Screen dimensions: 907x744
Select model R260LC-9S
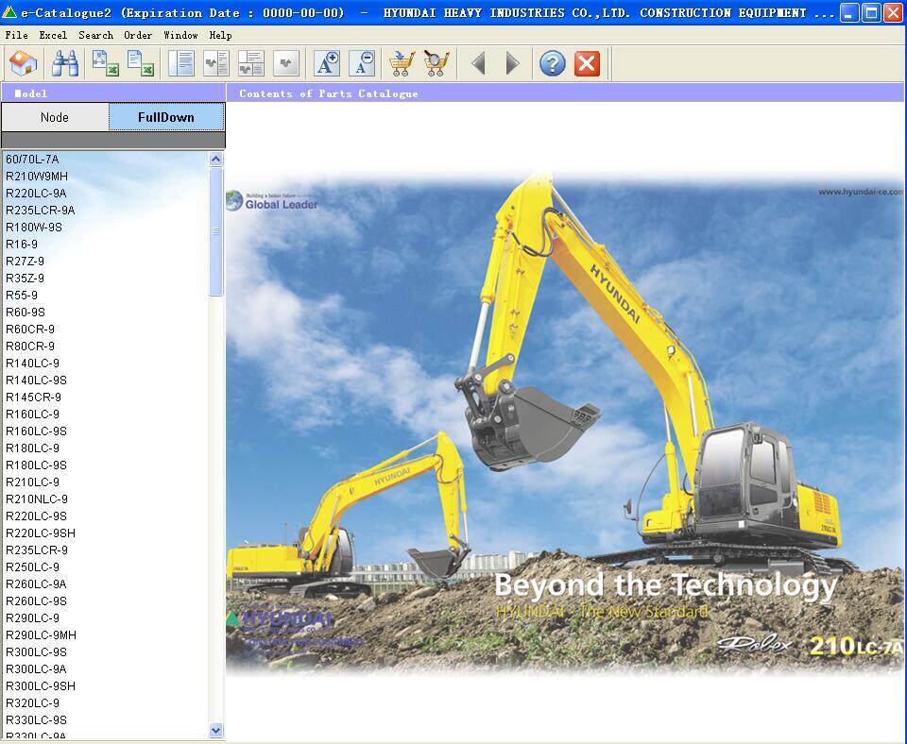tap(37, 601)
